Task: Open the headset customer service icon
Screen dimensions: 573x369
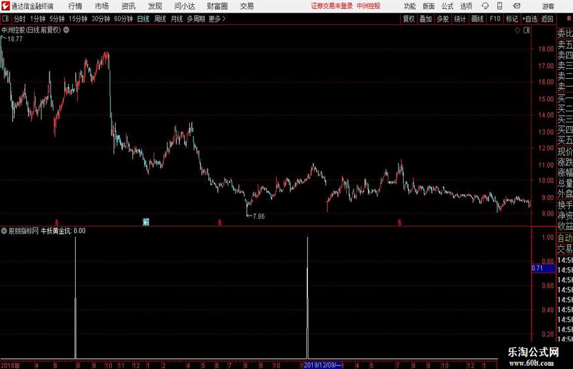Action: coord(485,6)
